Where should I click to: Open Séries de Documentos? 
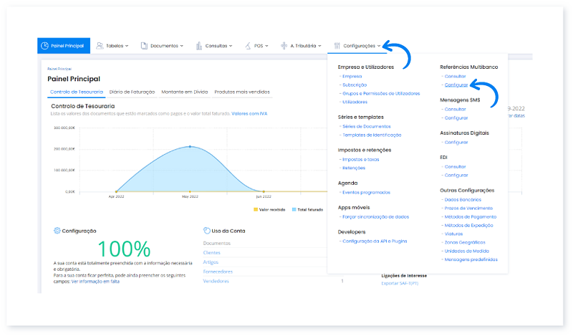coord(367,127)
